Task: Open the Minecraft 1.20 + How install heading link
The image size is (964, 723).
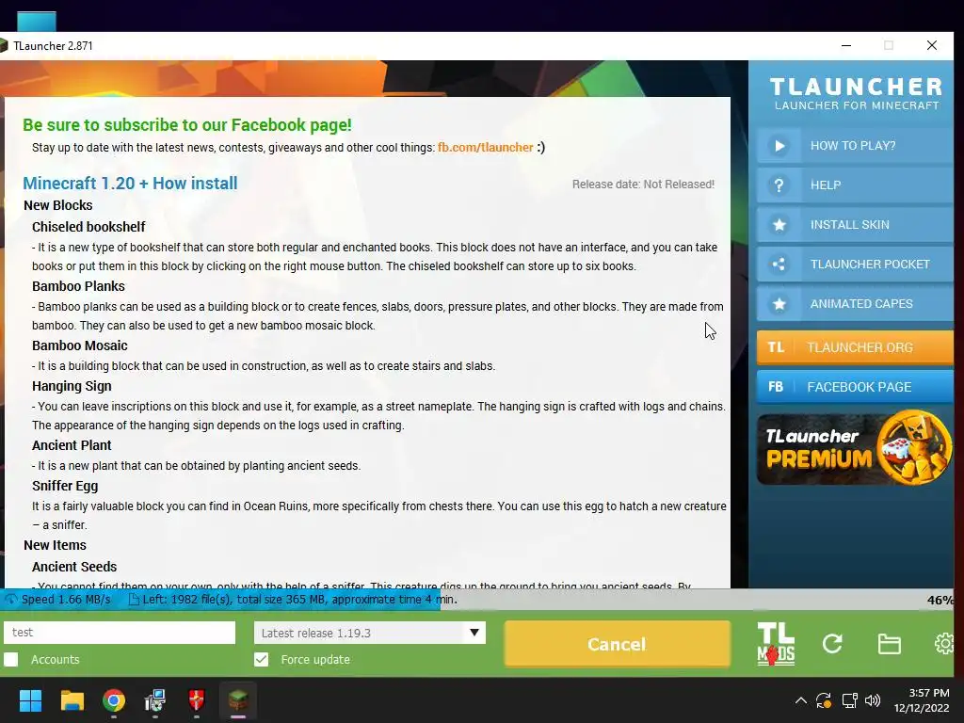Action: (x=130, y=184)
